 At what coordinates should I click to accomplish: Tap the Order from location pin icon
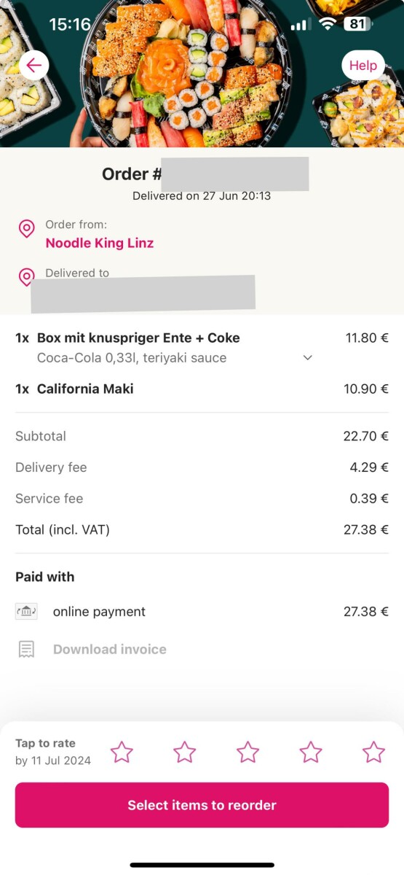(26, 229)
